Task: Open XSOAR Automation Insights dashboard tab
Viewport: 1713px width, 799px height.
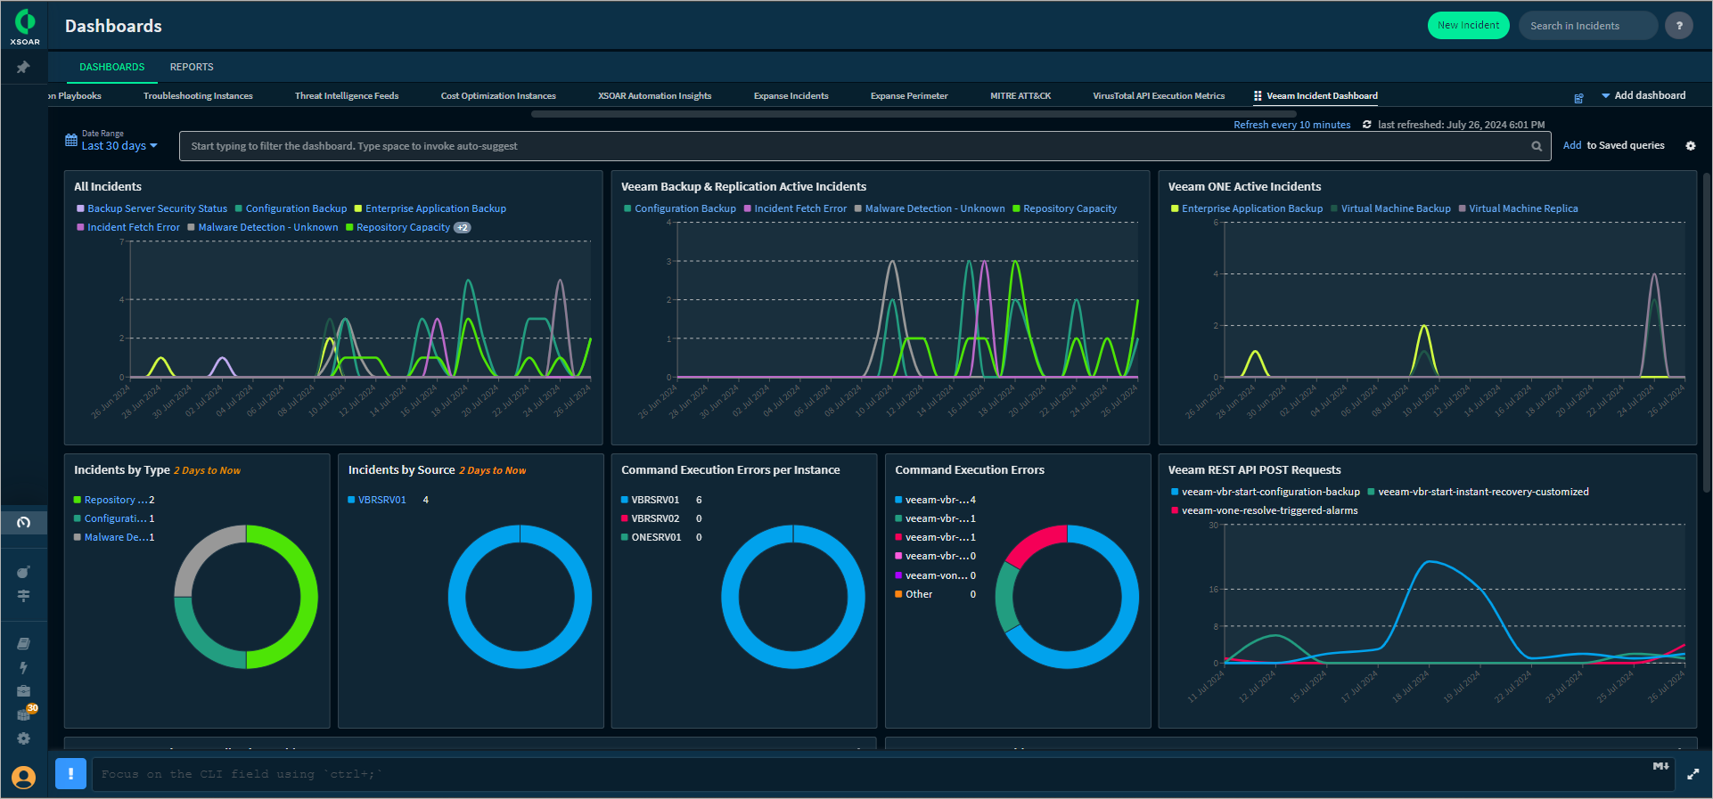Action: click(x=654, y=96)
